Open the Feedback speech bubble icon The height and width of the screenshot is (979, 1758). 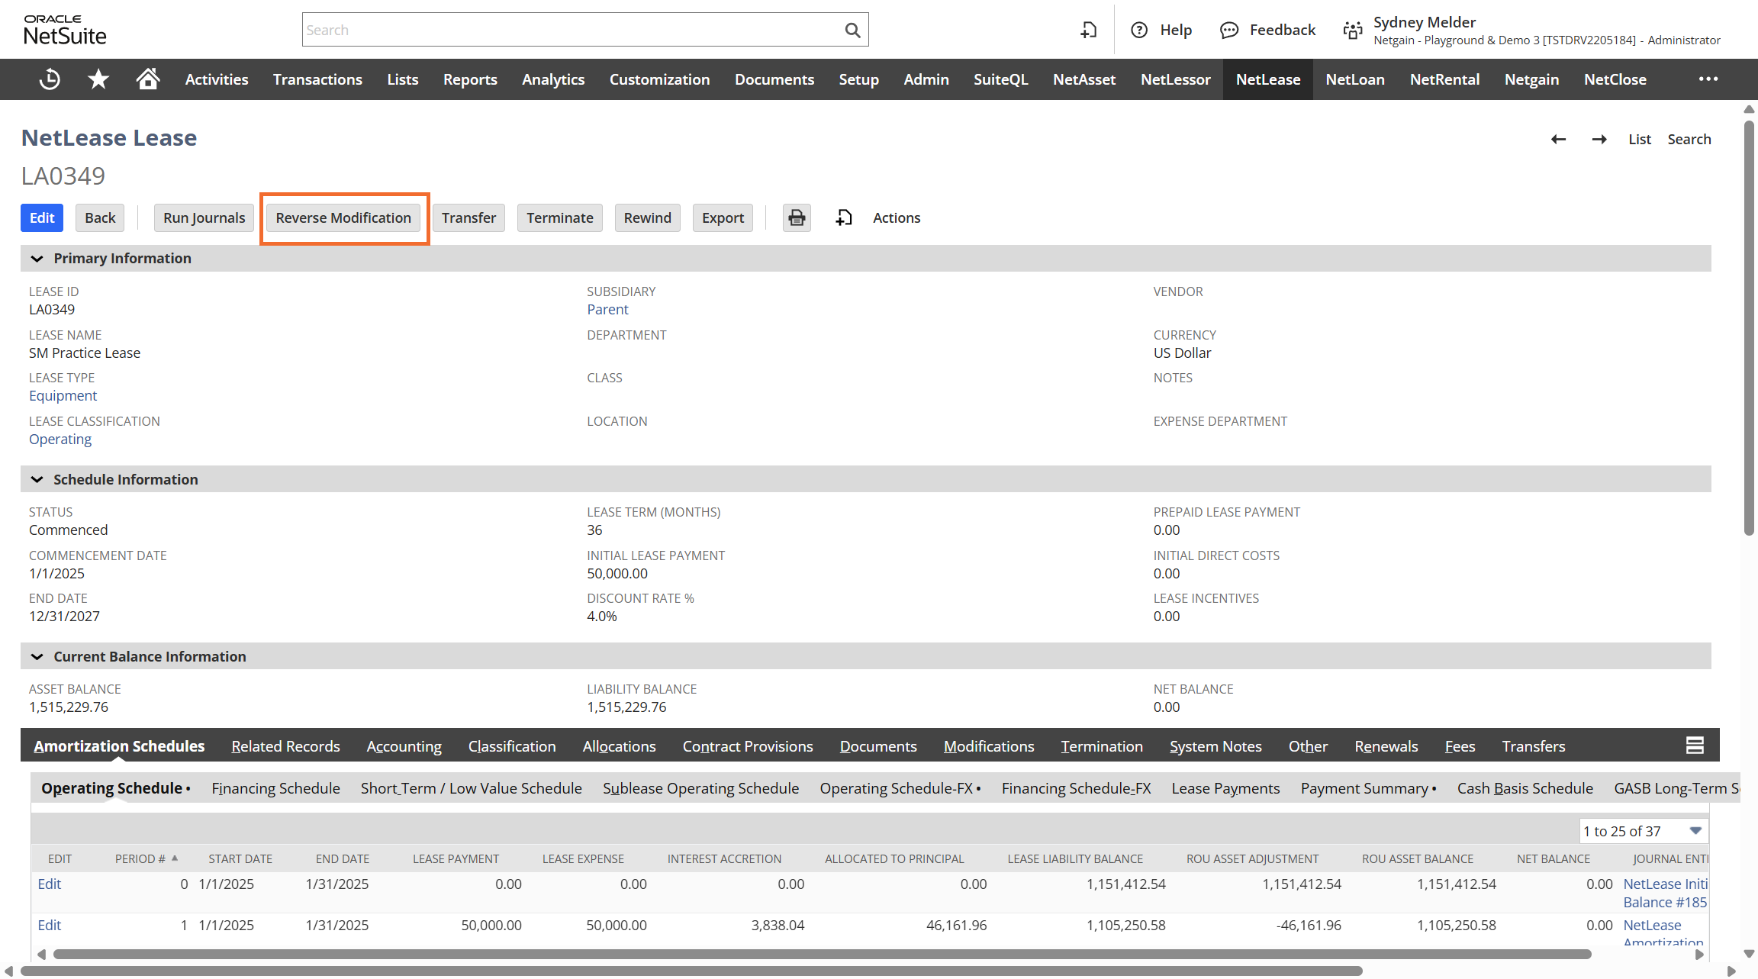click(1229, 30)
